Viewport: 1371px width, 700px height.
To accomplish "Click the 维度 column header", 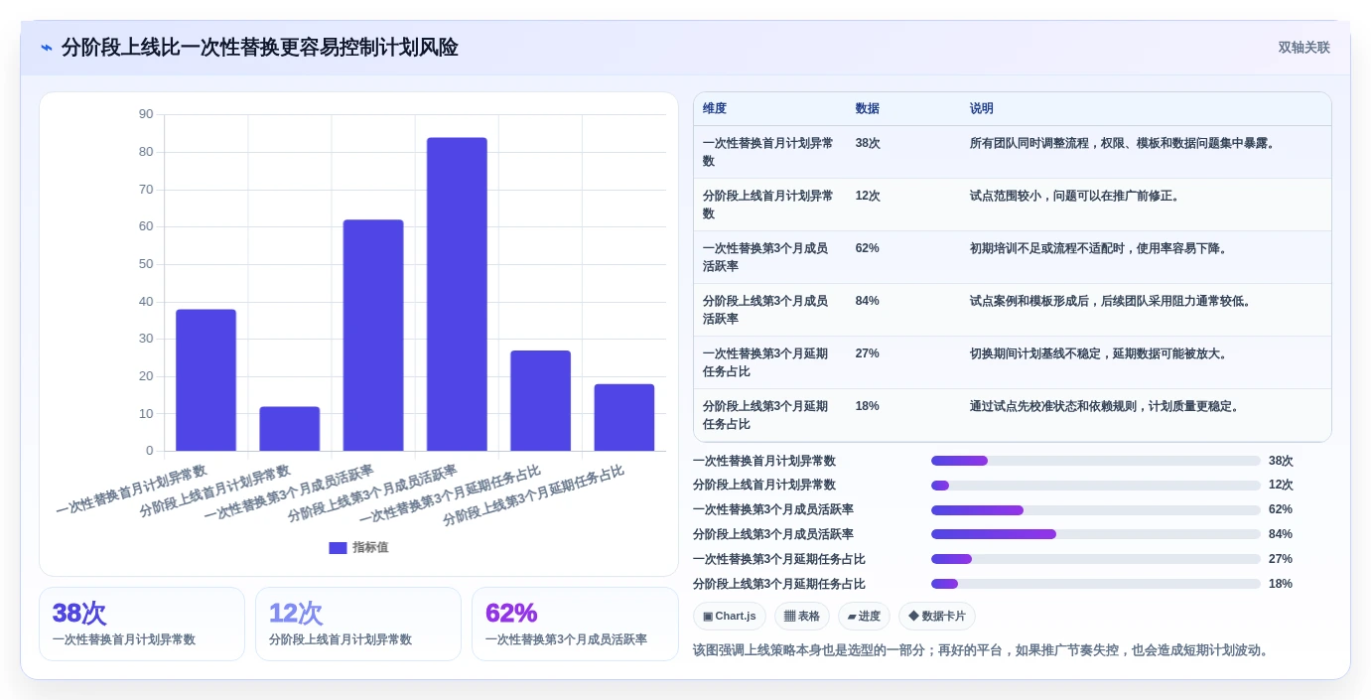I will 715,108.
